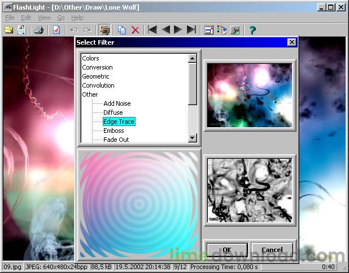Click the open folder toolbar icon
The height and width of the screenshot is (273, 349).
pyautogui.click(x=8, y=30)
